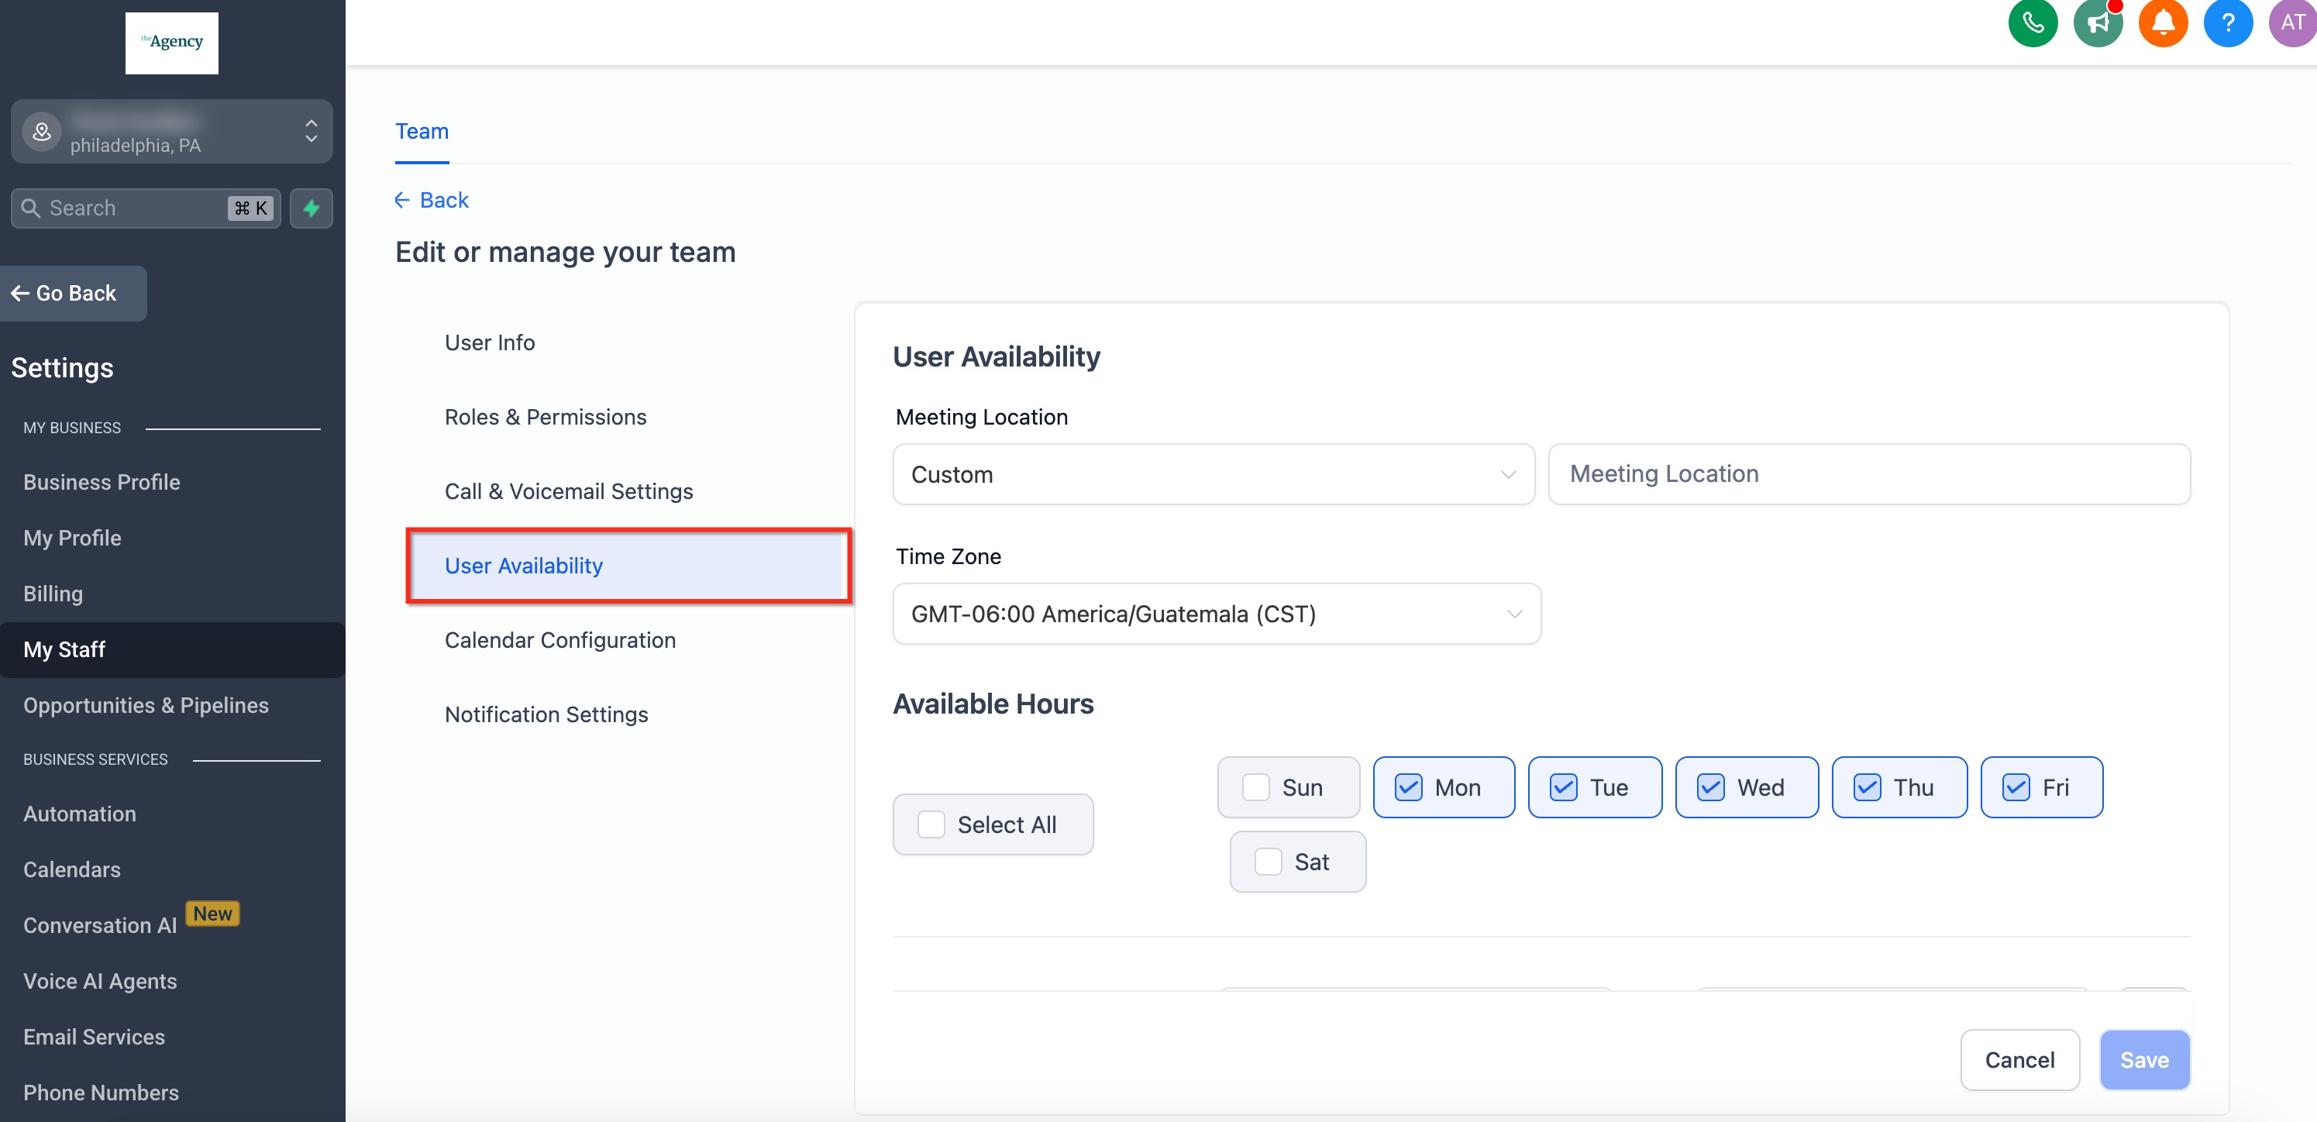Click the green phone dialer icon
This screenshot has width=2317, height=1122.
[2032, 22]
